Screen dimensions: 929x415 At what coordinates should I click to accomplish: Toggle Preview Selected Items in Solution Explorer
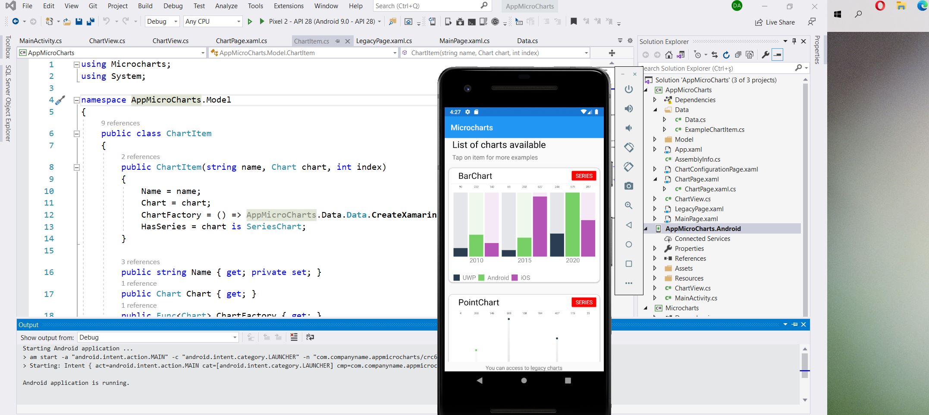point(777,55)
